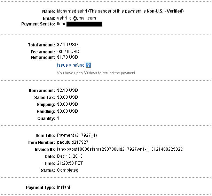Click the 60 days refund notice text
212x196 pixels.
point(96,73)
